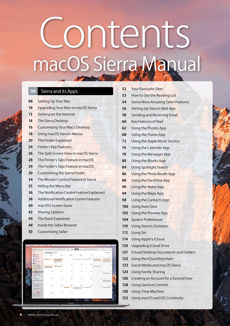Image resolution: width=230 pixels, height=326 pixels.
Task: Uncheck the Reminders calendar in the sidebar
Action: [34, 258]
